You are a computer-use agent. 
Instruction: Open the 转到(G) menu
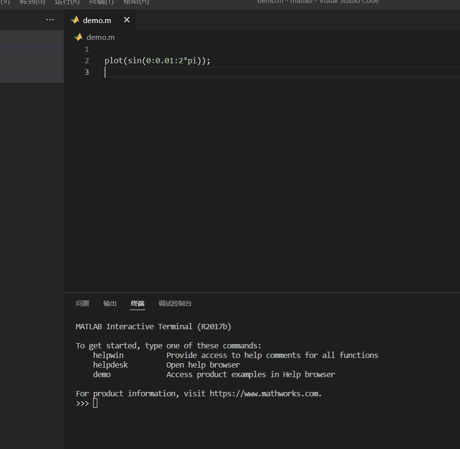tap(32, 2)
